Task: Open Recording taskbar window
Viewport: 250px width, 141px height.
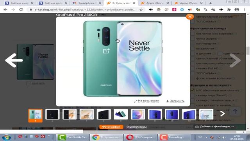Action: pyautogui.click(x=175, y=137)
